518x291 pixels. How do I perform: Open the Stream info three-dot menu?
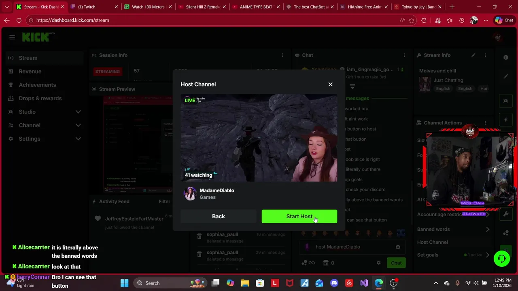[x=485, y=55]
